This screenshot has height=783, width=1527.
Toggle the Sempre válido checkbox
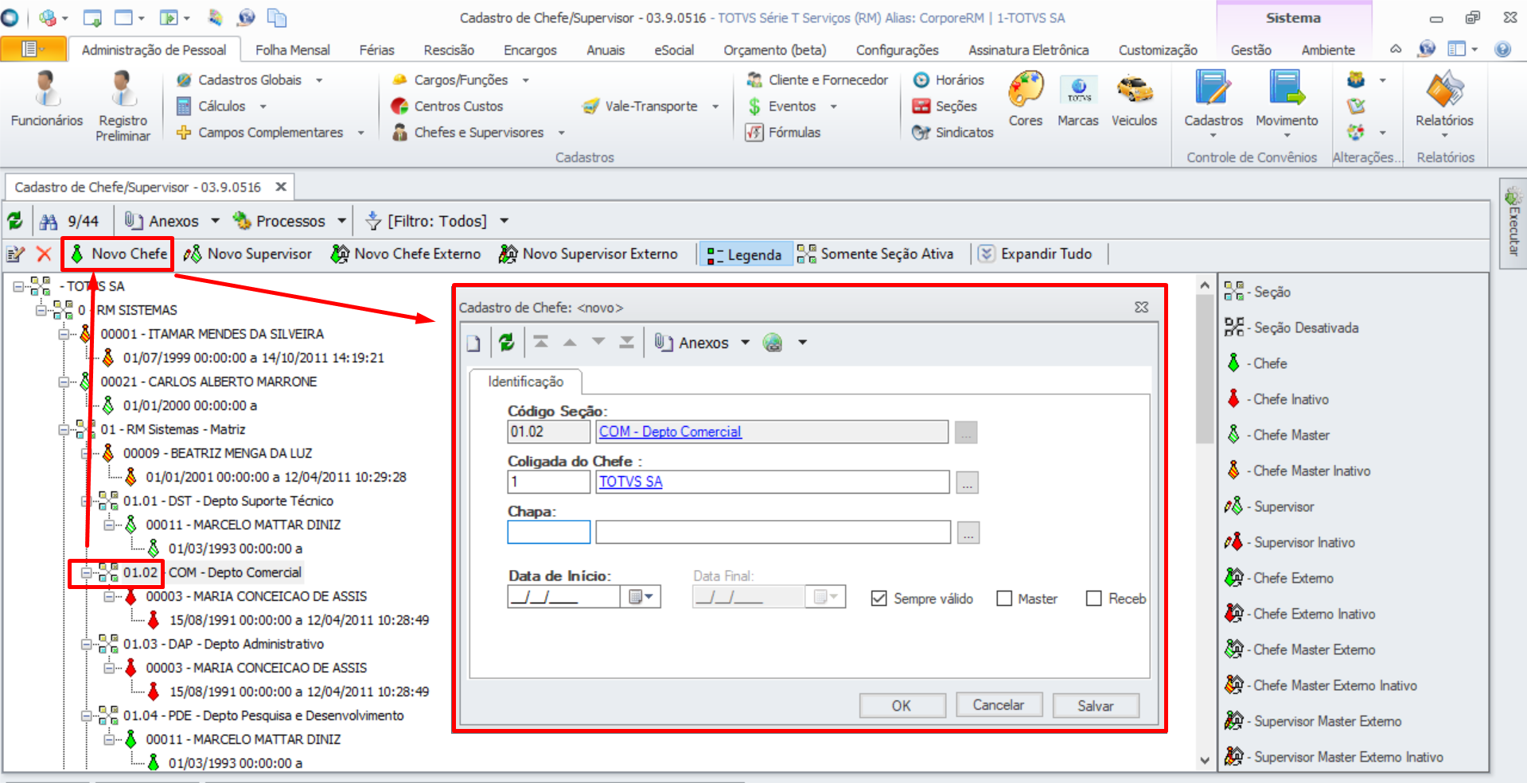878,598
